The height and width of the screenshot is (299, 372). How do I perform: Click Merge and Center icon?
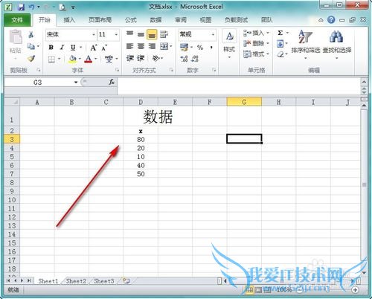point(164,46)
